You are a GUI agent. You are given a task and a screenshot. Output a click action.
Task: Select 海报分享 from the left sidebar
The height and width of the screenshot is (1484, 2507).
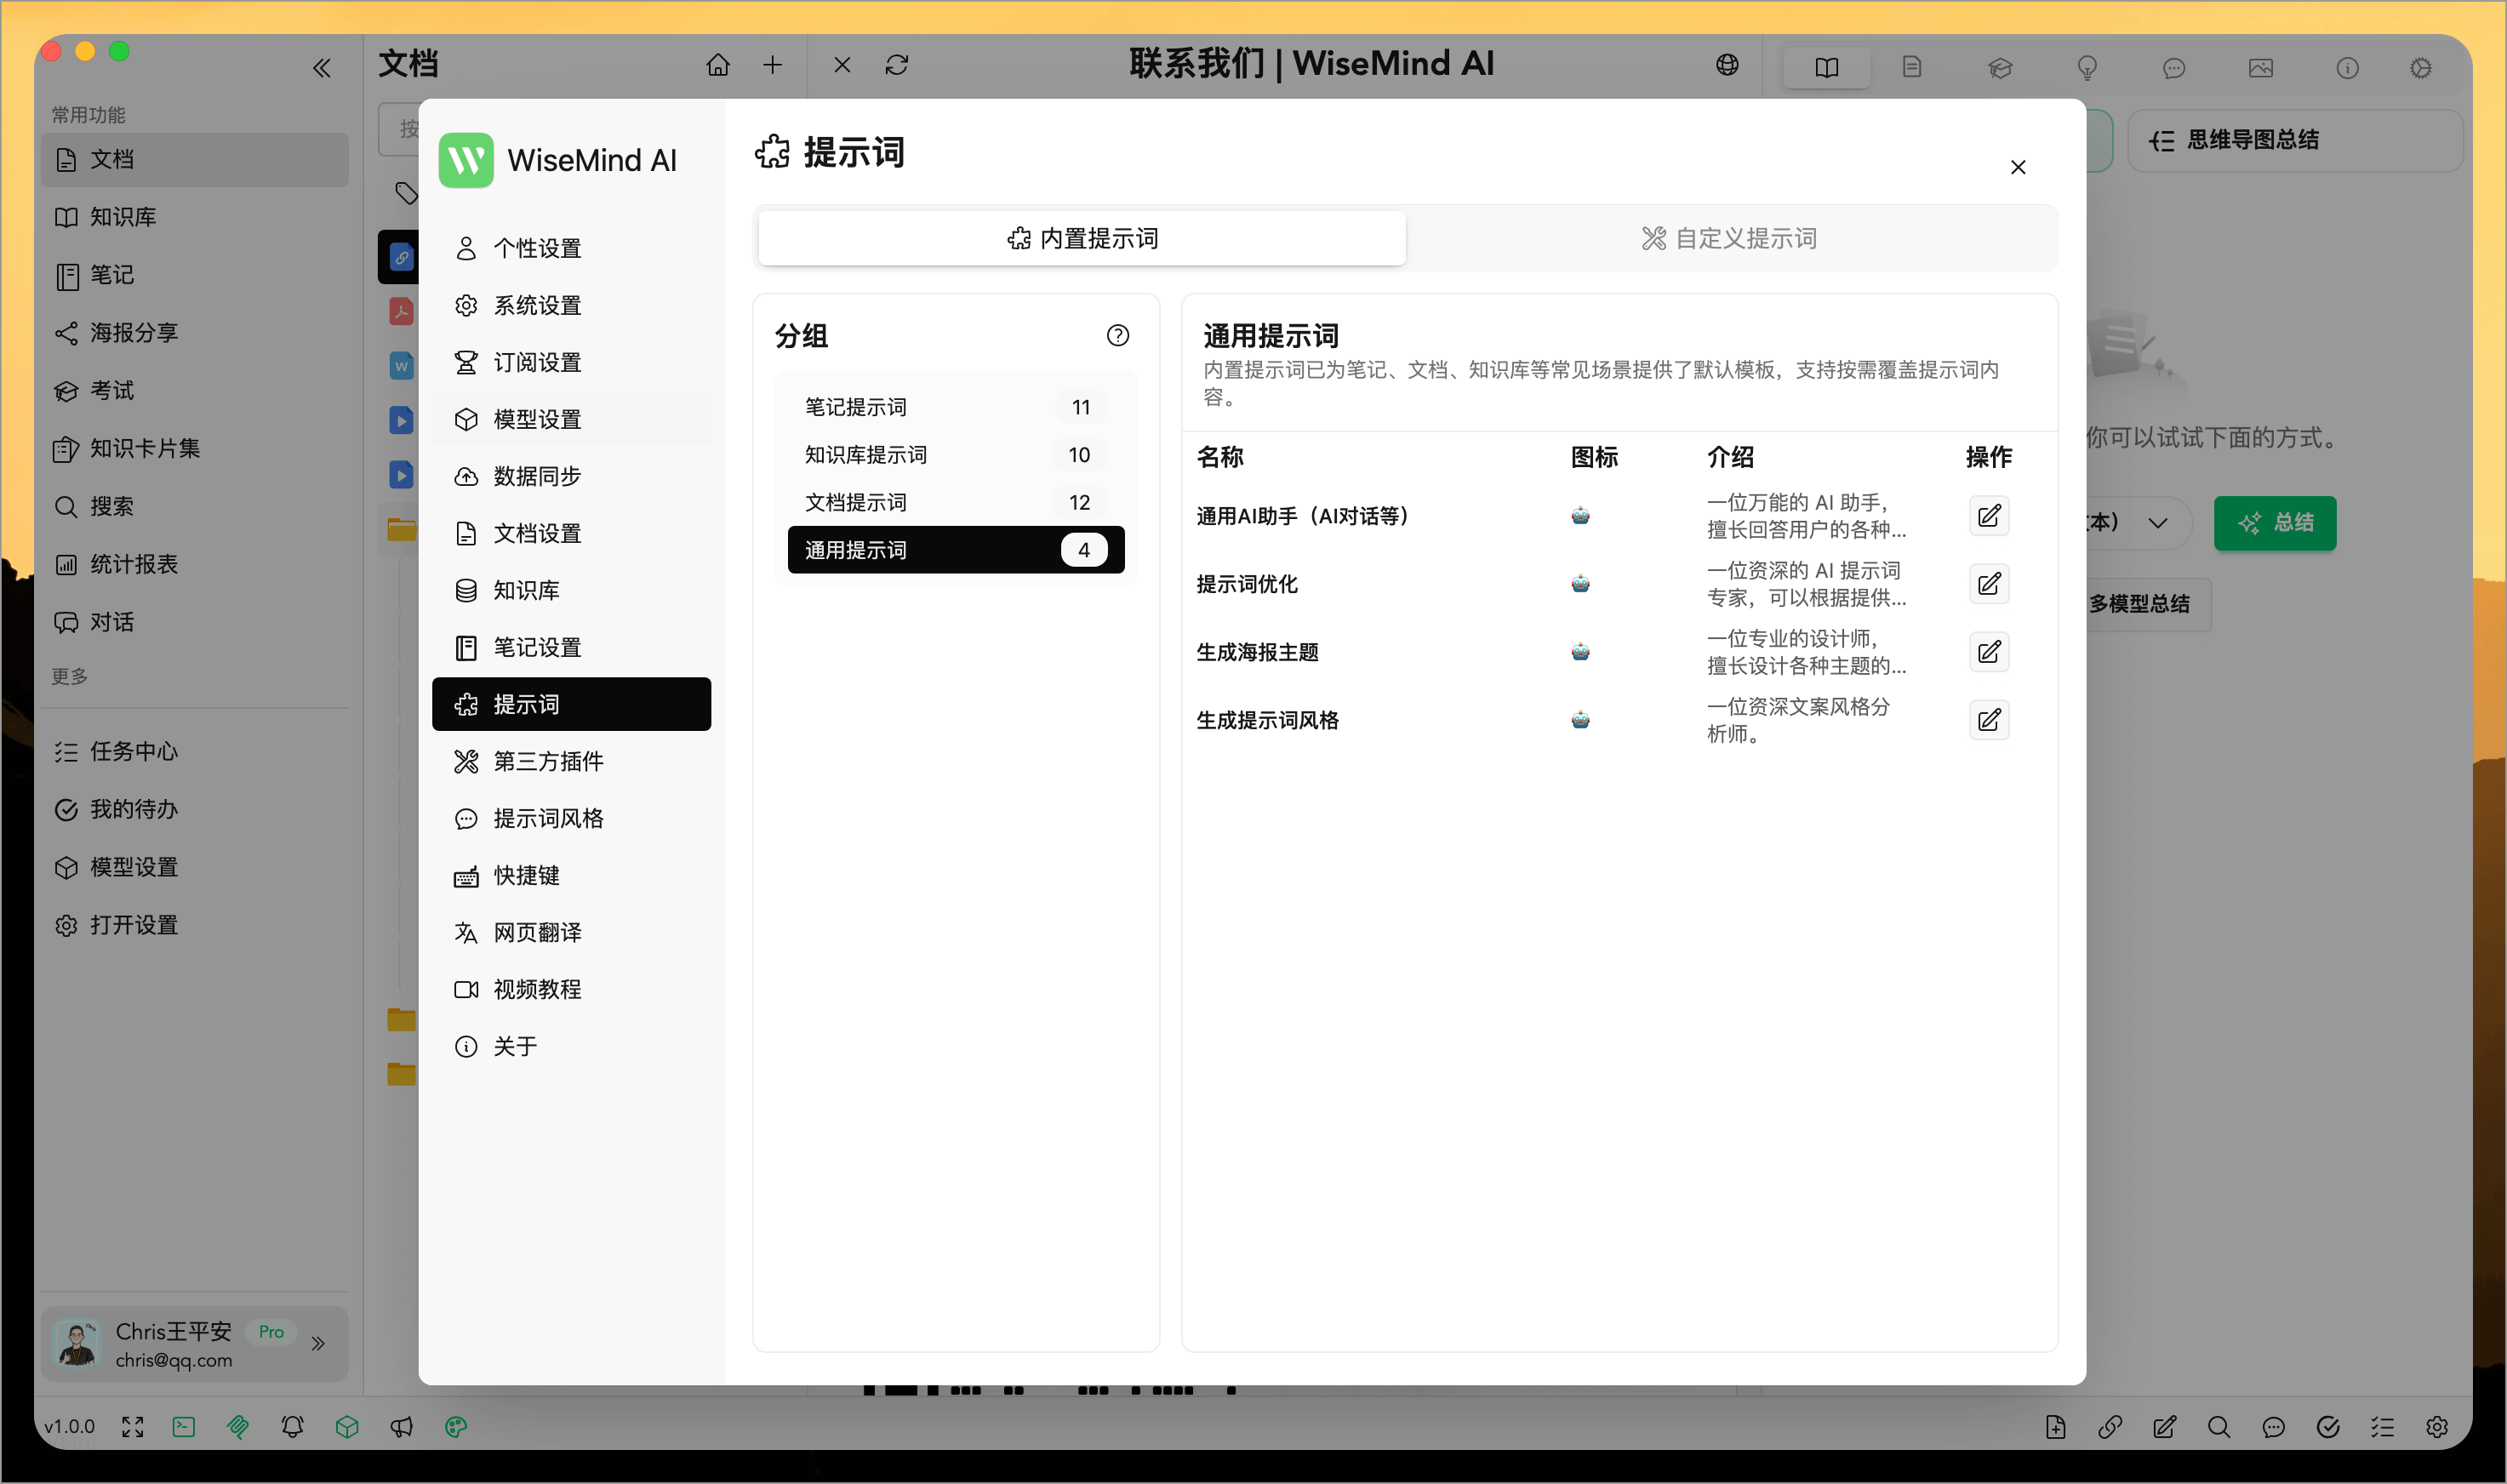tap(133, 333)
